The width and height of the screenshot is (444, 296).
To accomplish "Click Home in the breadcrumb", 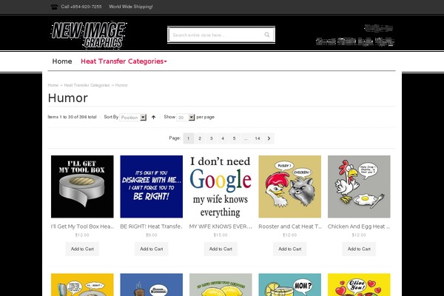I will [x=53, y=85].
